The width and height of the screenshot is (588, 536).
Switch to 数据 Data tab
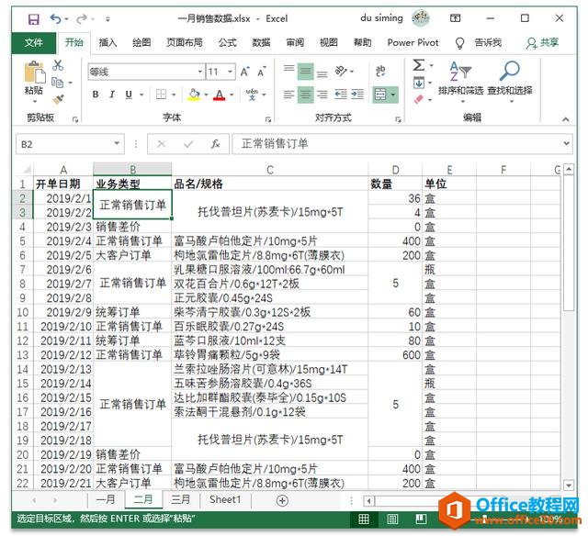click(x=261, y=43)
